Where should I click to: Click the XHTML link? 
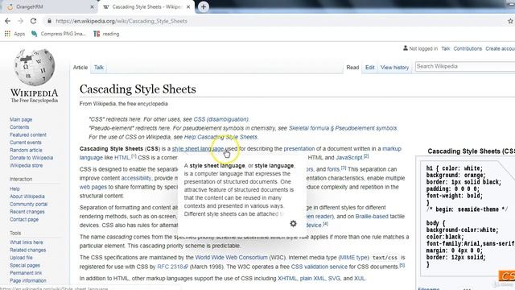pos(287,279)
